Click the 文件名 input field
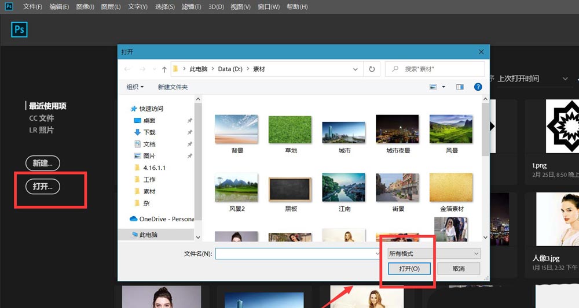 pyautogui.click(x=298, y=254)
